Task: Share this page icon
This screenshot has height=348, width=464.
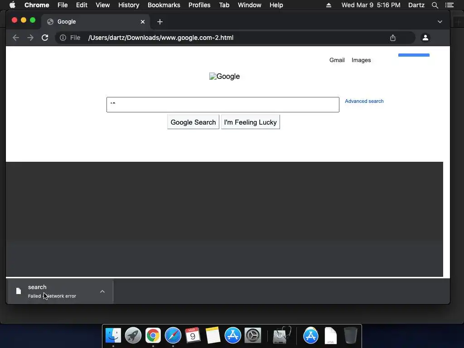Action: 393,38
